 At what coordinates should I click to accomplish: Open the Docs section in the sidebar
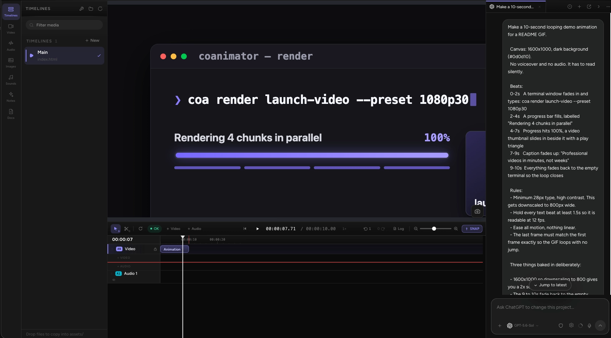[11, 114]
